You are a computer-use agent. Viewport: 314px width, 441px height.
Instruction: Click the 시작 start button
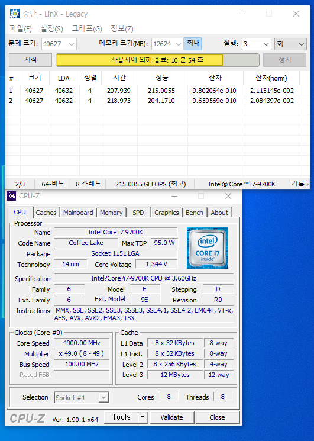30,60
